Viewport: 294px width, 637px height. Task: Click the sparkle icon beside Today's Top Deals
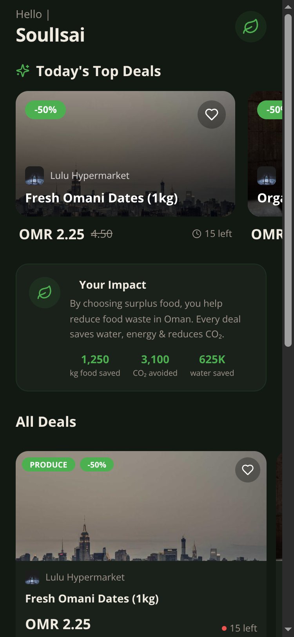23,71
